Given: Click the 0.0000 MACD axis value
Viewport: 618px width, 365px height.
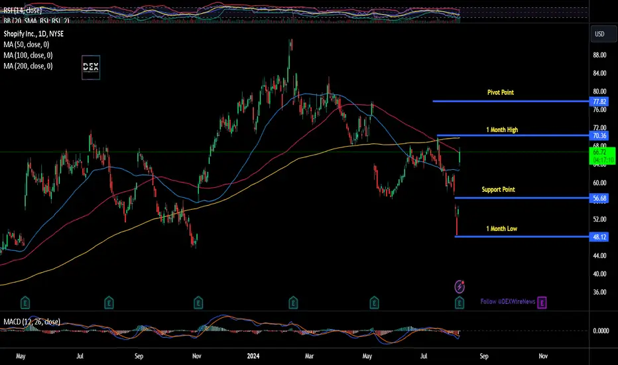Looking at the screenshot, I should pos(601,330).
